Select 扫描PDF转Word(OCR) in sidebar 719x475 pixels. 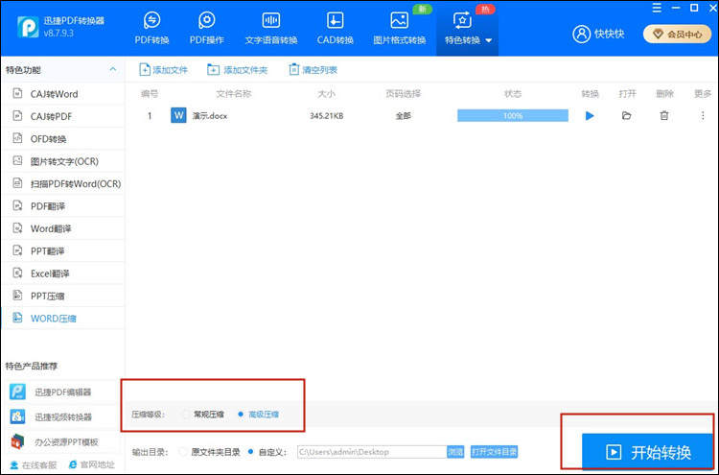(x=63, y=184)
